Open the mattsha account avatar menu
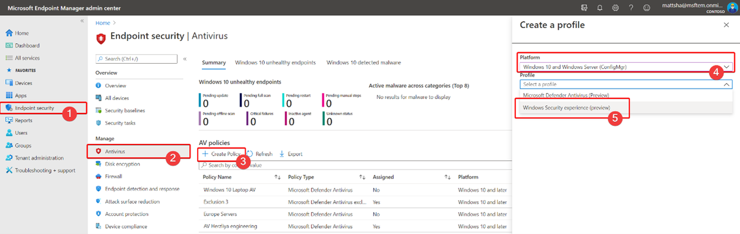This screenshot has width=740, height=234. point(733,8)
